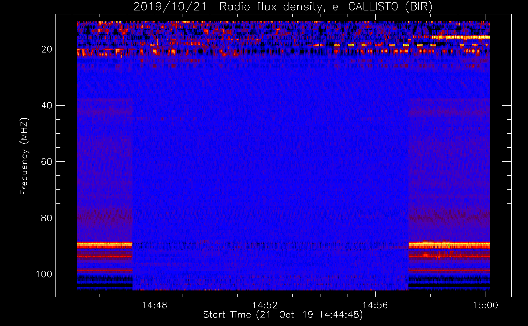Click the "100" frequency tick label
Viewport: 528px width, 326px height.
44,274
